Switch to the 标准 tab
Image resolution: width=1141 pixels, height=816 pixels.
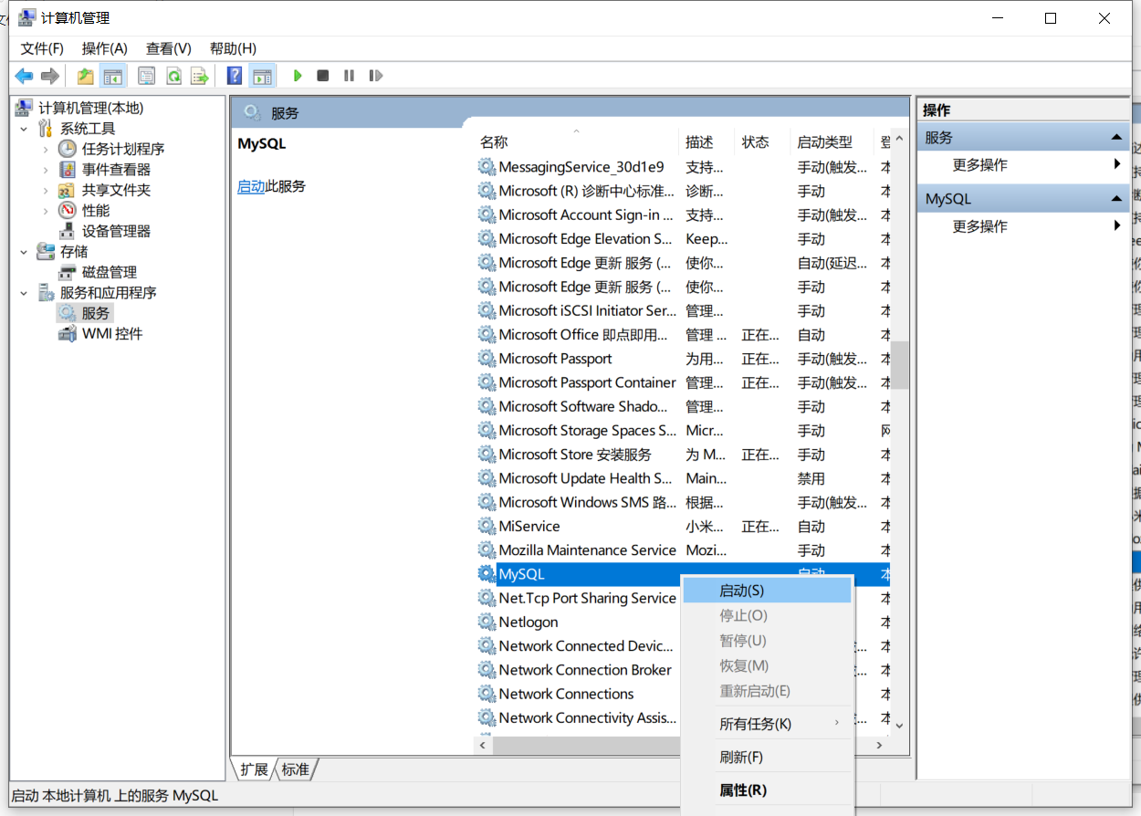296,769
